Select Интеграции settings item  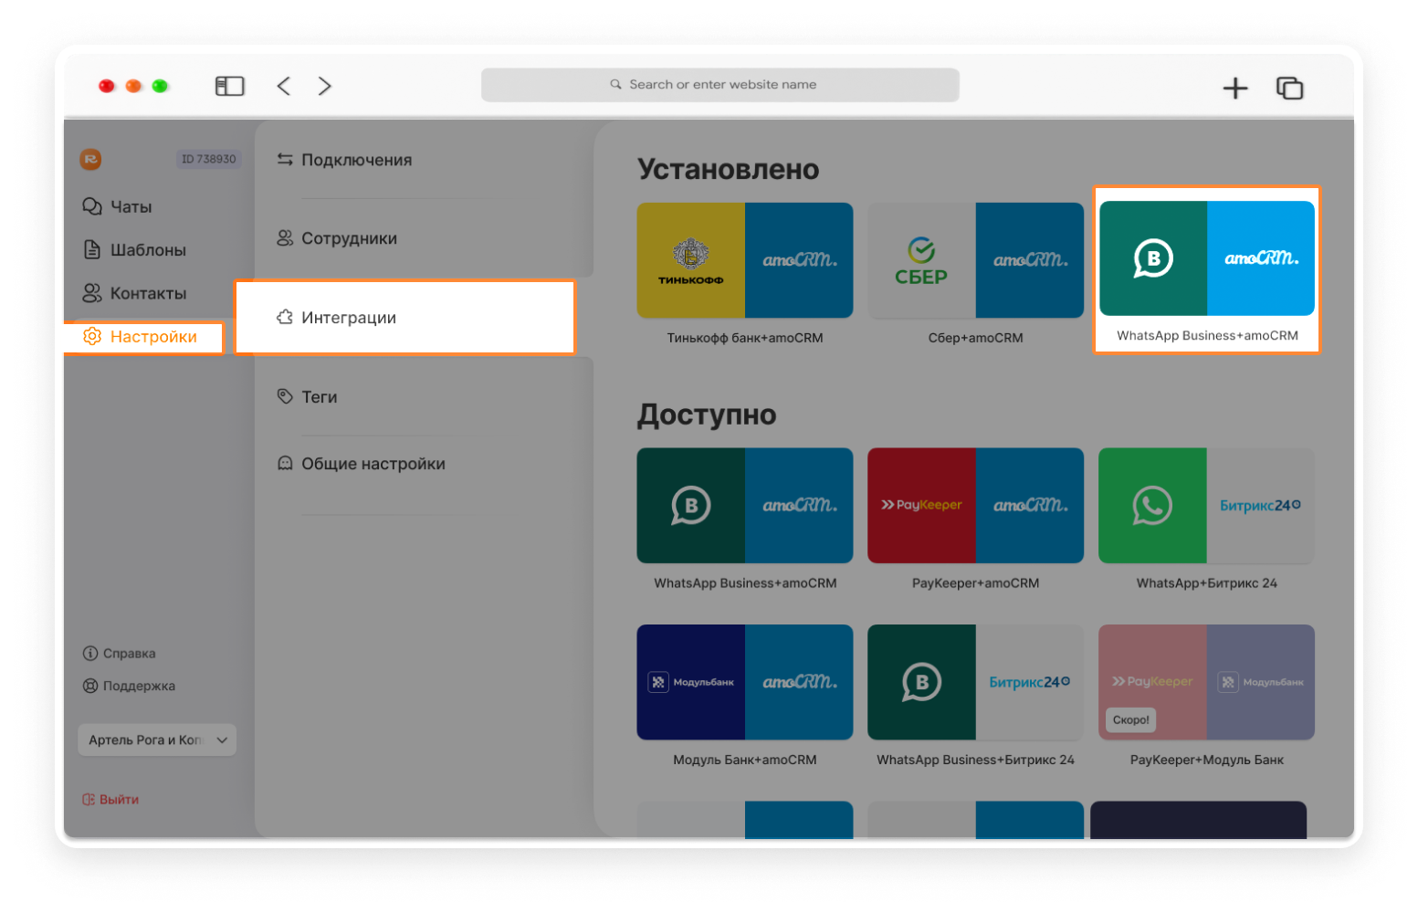(405, 317)
